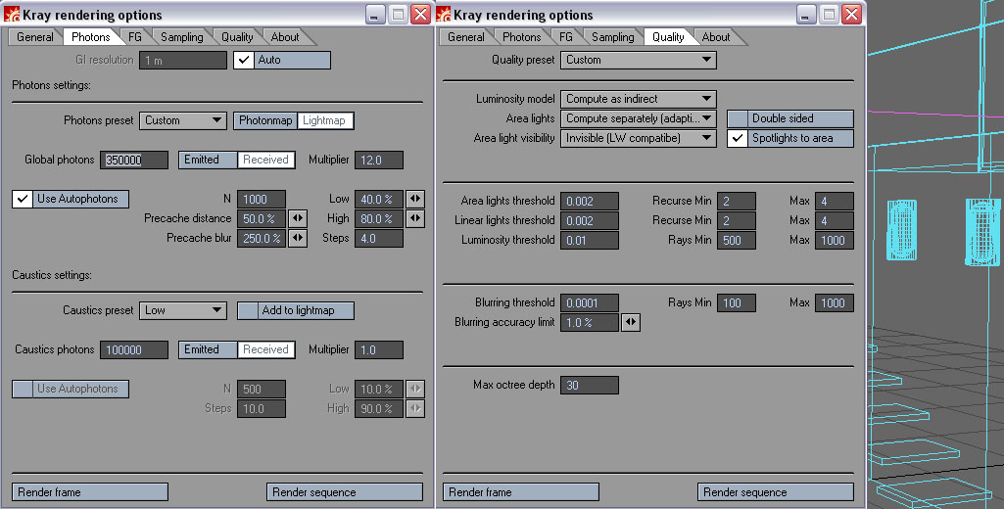Edit Luminosity Rays Min field 500
This screenshot has width=1004, height=509.
(737, 240)
